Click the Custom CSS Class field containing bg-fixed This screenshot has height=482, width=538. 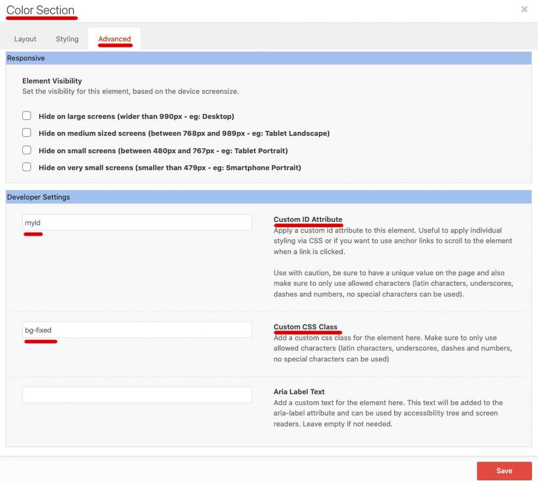click(137, 330)
